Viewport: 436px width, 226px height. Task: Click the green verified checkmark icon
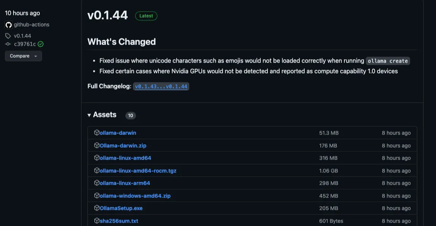[41, 44]
